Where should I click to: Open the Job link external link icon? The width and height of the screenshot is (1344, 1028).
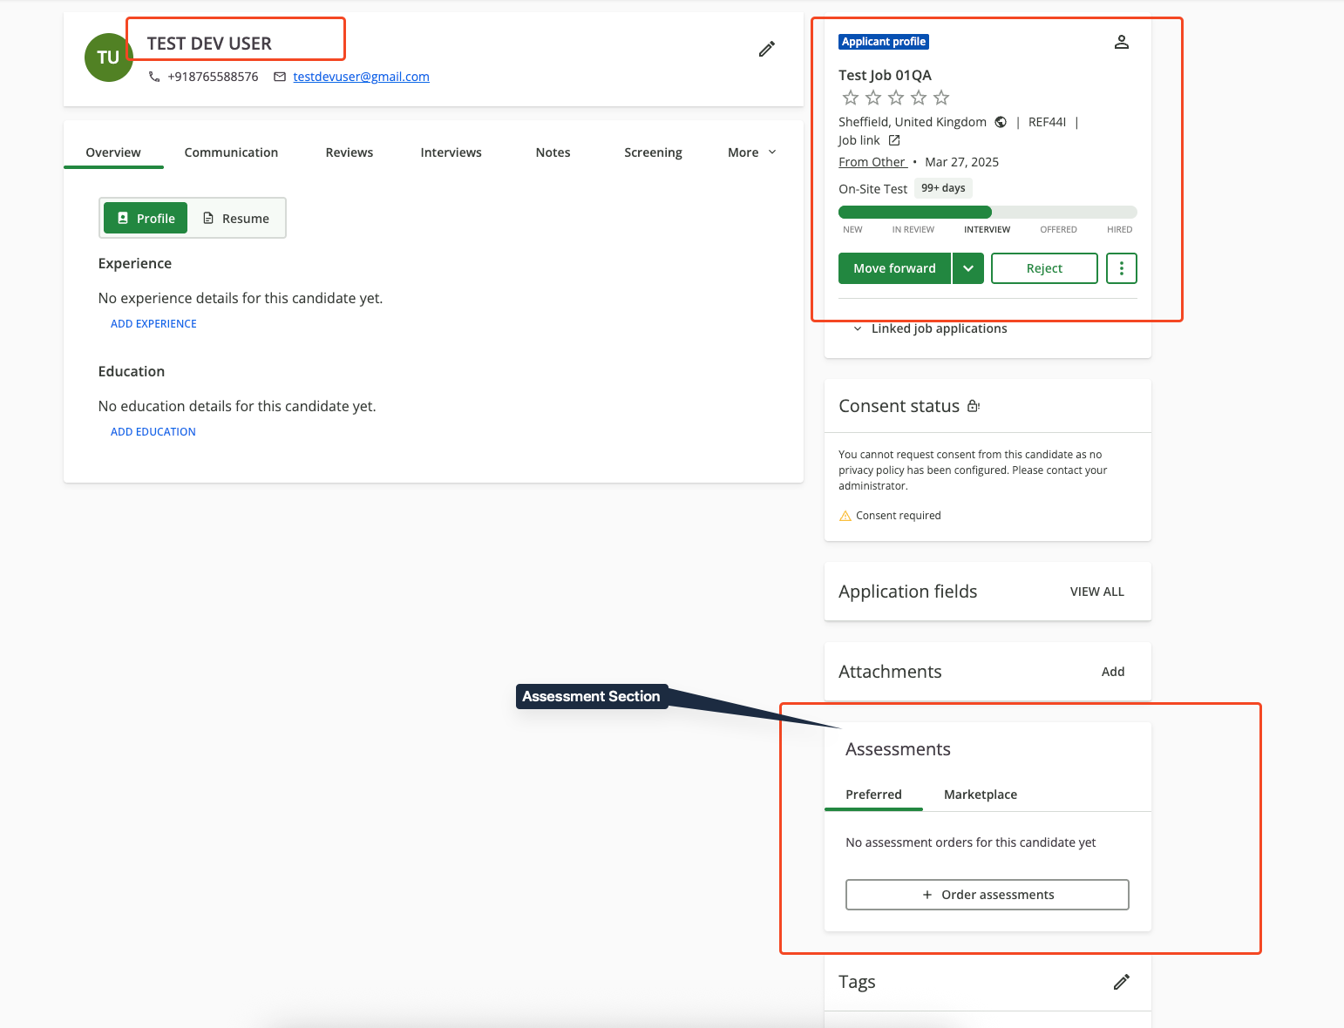(x=894, y=139)
